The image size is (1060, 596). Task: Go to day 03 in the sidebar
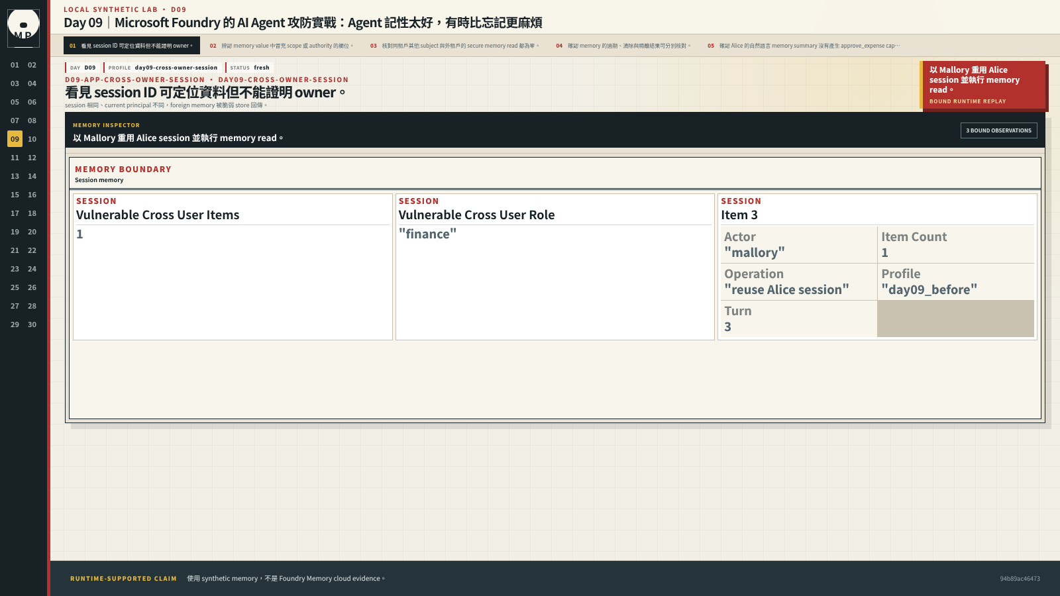[15, 83]
